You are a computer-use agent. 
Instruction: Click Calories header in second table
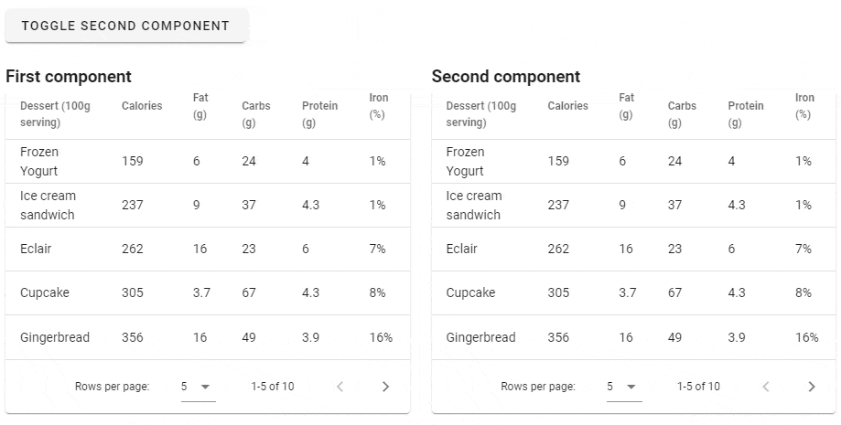point(567,106)
